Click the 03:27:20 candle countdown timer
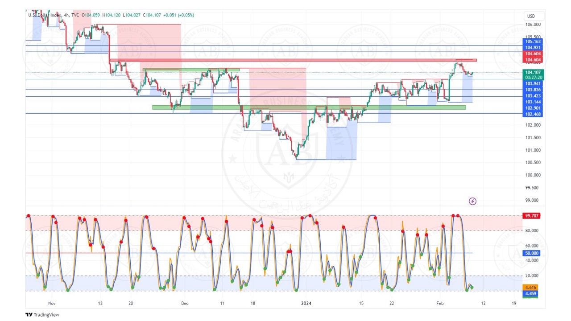This screenshot has width=571, height=321. tap(533, 78)
